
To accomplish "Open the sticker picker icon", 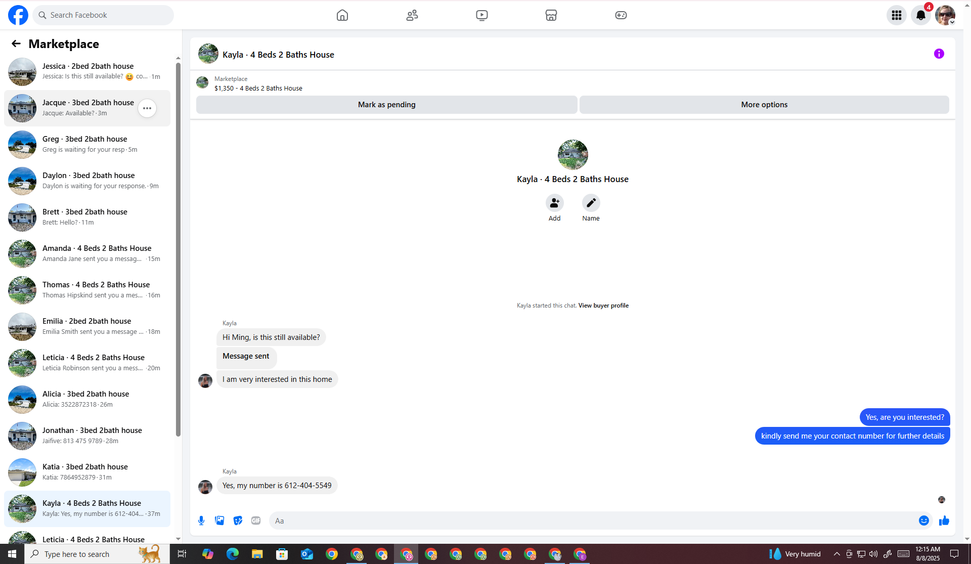I will coord(238,520).
